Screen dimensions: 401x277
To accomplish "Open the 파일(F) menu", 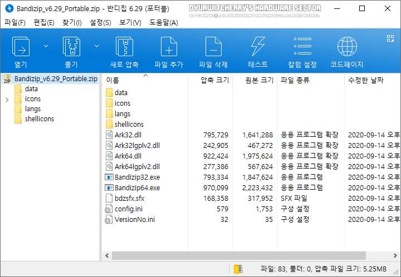I will [x=15, y=23].
